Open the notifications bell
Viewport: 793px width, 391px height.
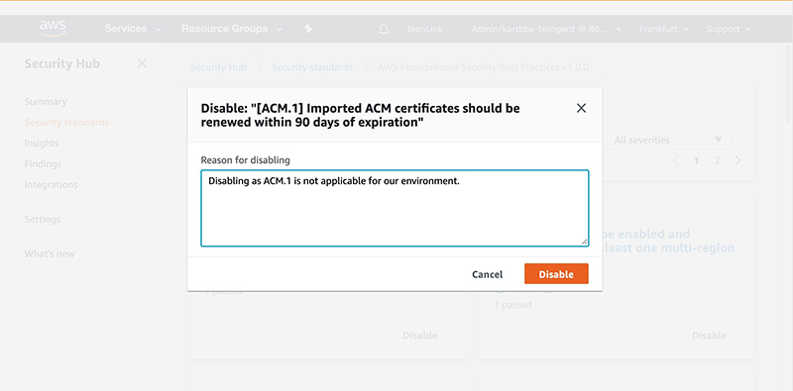click(x=384, y=30)
